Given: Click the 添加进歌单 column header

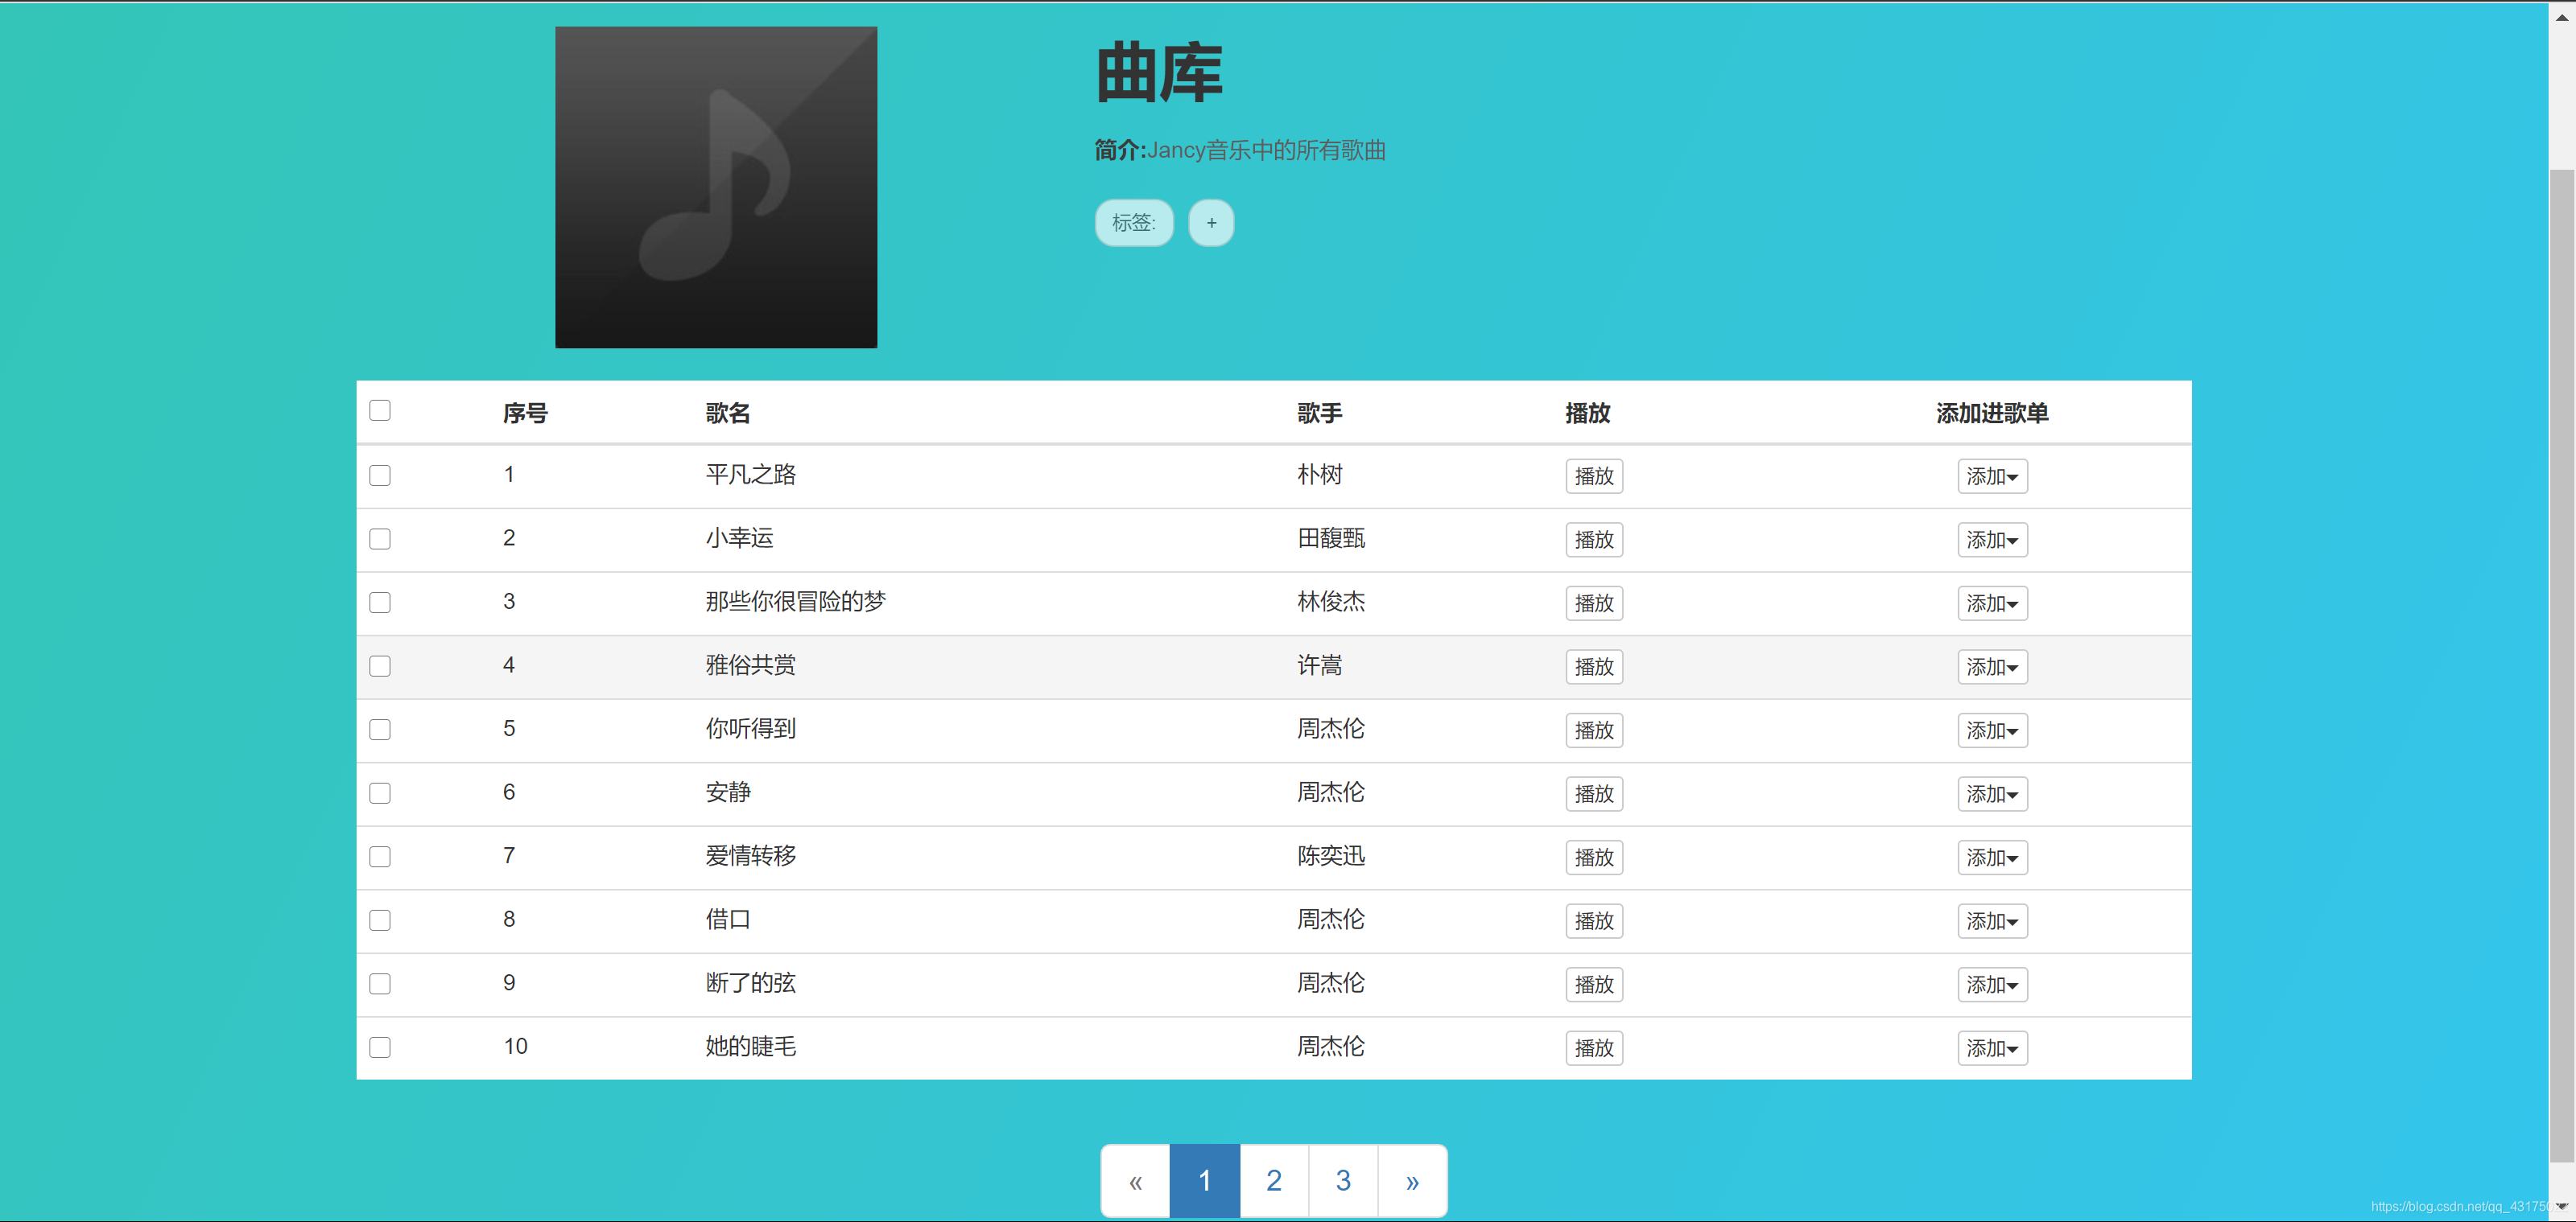Looking at the screenshot, I should click(1992, 413).
